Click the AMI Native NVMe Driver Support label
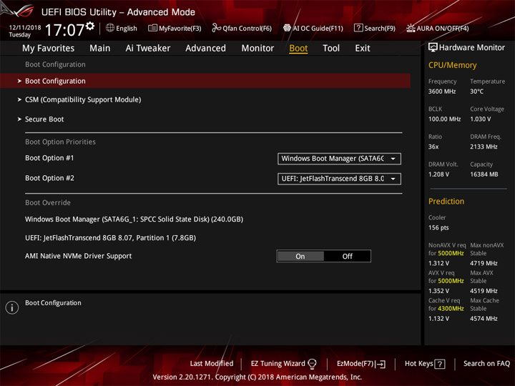 tap(78, 256)
